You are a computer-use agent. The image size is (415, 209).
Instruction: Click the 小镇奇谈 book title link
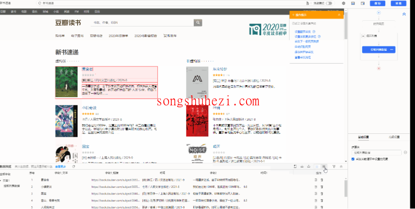point(89,108)
